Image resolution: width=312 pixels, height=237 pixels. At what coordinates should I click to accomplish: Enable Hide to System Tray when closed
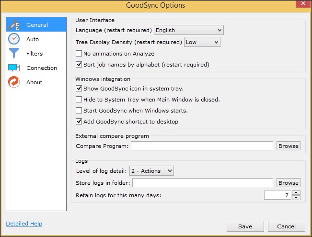coord(79,99)
